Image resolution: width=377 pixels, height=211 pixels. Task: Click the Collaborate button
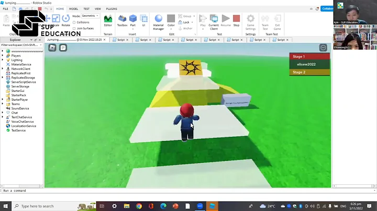click(327, 9)
